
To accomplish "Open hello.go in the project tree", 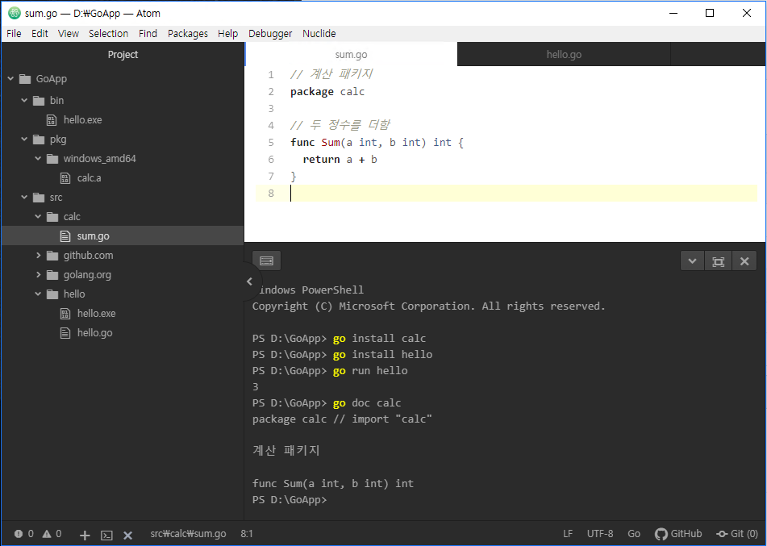I will pos(94,333).
